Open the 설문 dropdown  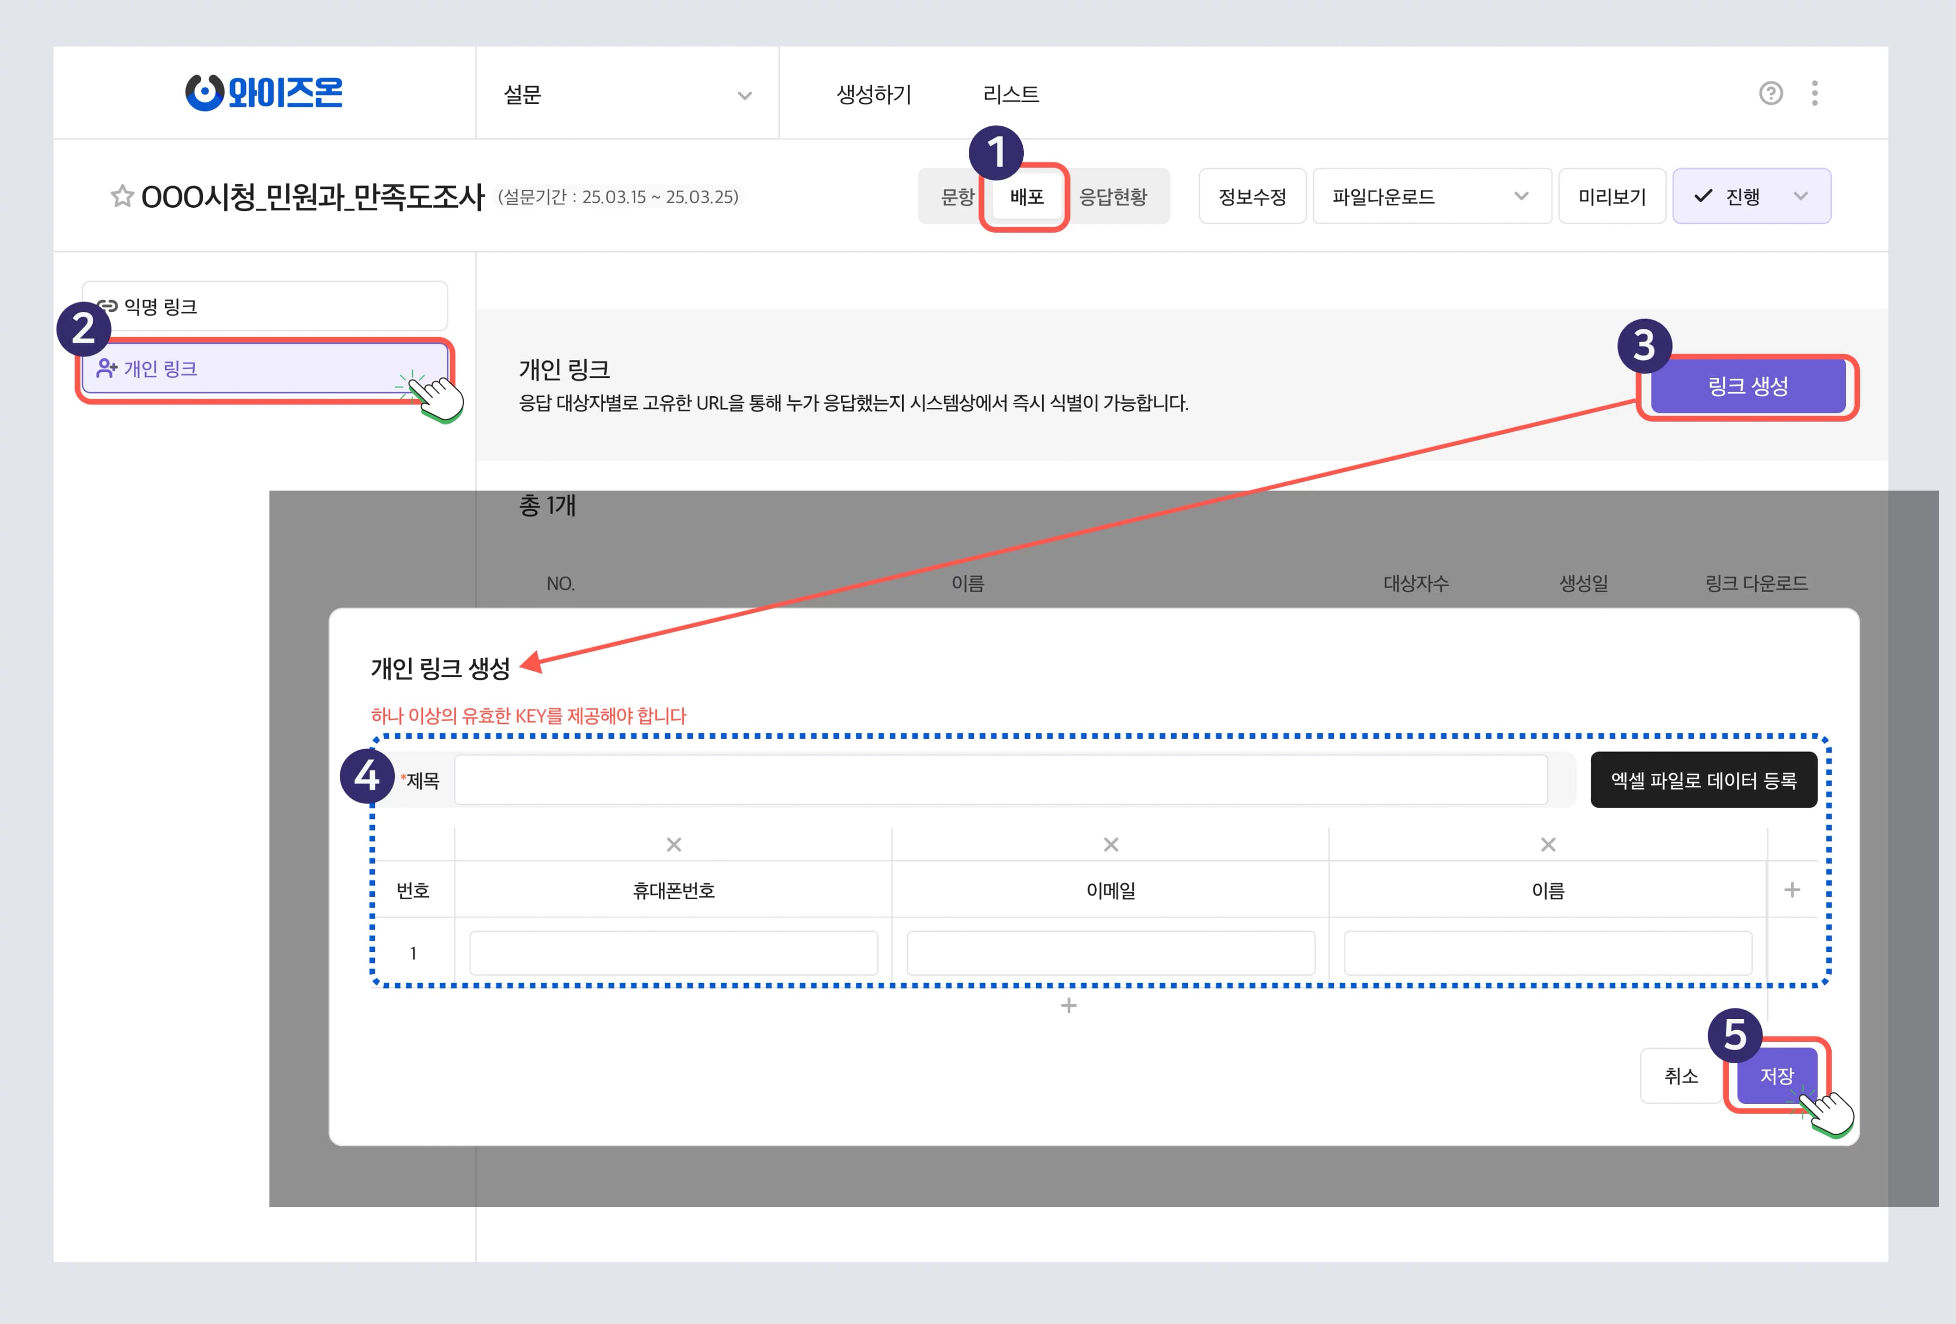[627, 94]
